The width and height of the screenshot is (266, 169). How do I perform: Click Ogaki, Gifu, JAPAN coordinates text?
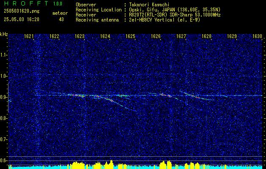pyautogui.click(x=175, y=10)
